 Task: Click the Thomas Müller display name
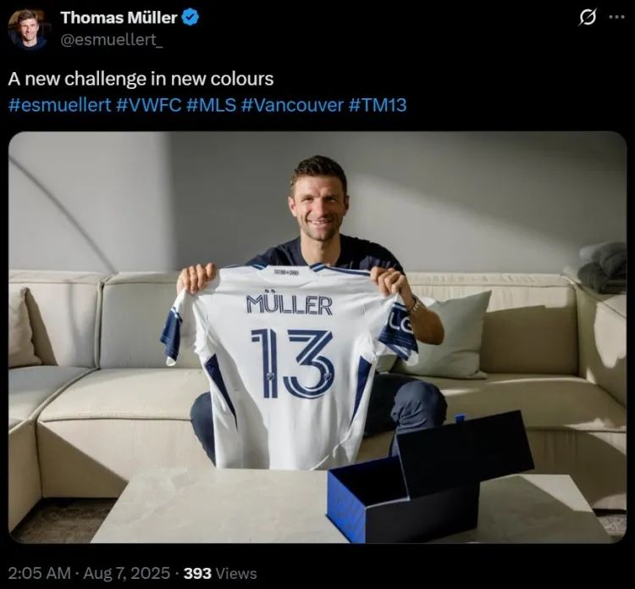coord(119,18)
